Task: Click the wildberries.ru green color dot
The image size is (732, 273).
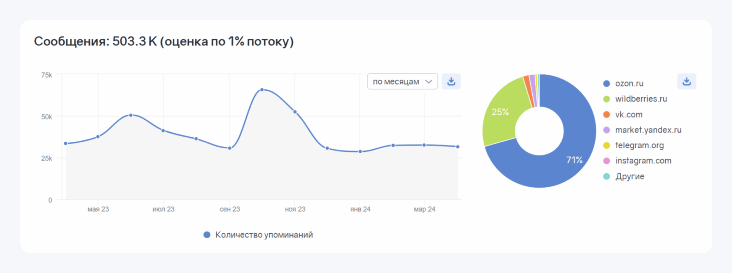Action: point(607,99)
